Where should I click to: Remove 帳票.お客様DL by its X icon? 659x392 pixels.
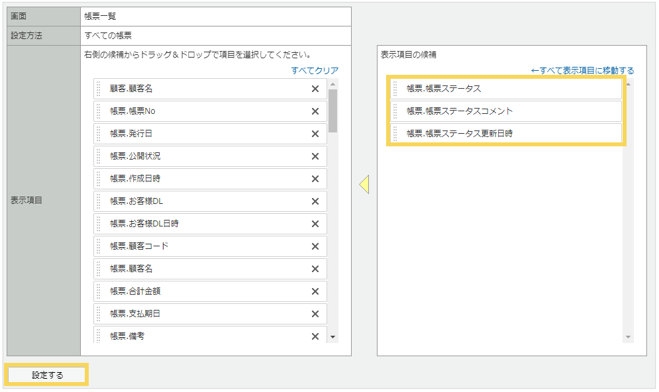click(315, 201)
